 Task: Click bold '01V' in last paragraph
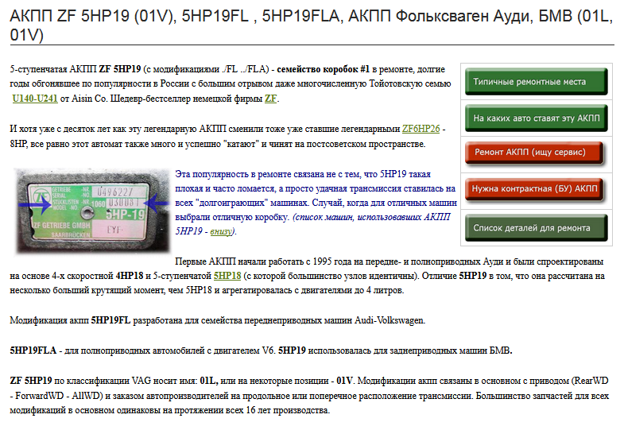coord(345,381)
